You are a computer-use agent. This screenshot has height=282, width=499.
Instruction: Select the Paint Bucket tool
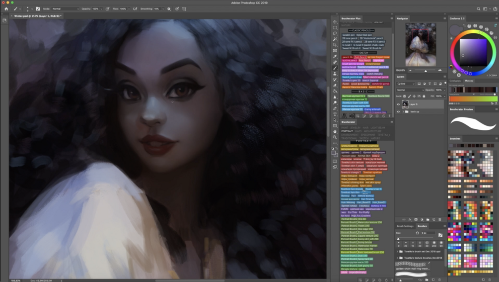click(335, 91)
